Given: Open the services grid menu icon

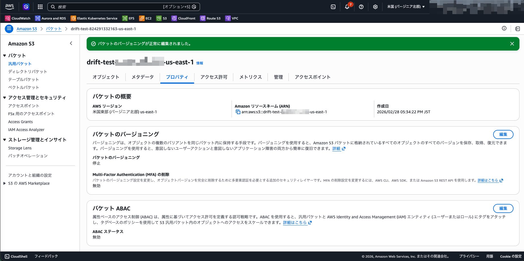Looking at the screenshot, I should point(40,7).
